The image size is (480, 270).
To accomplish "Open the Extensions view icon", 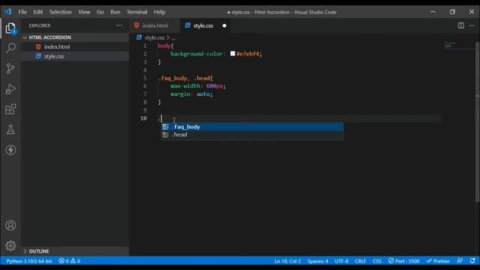I will click(x=10, y=109).
